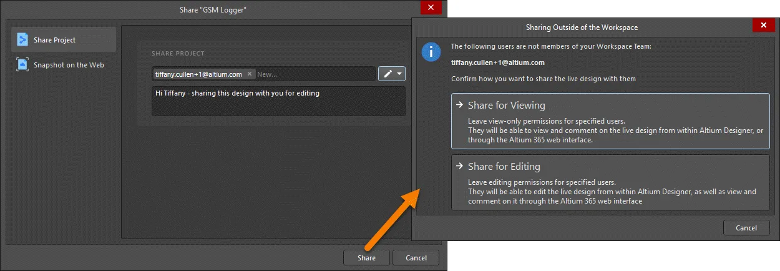Choose Share for Viewing option
Viewport: 780px width, 271px height.
click(x=610, y=121)
